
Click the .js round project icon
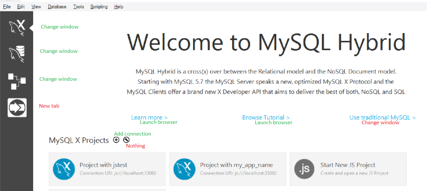click(305, 169)
